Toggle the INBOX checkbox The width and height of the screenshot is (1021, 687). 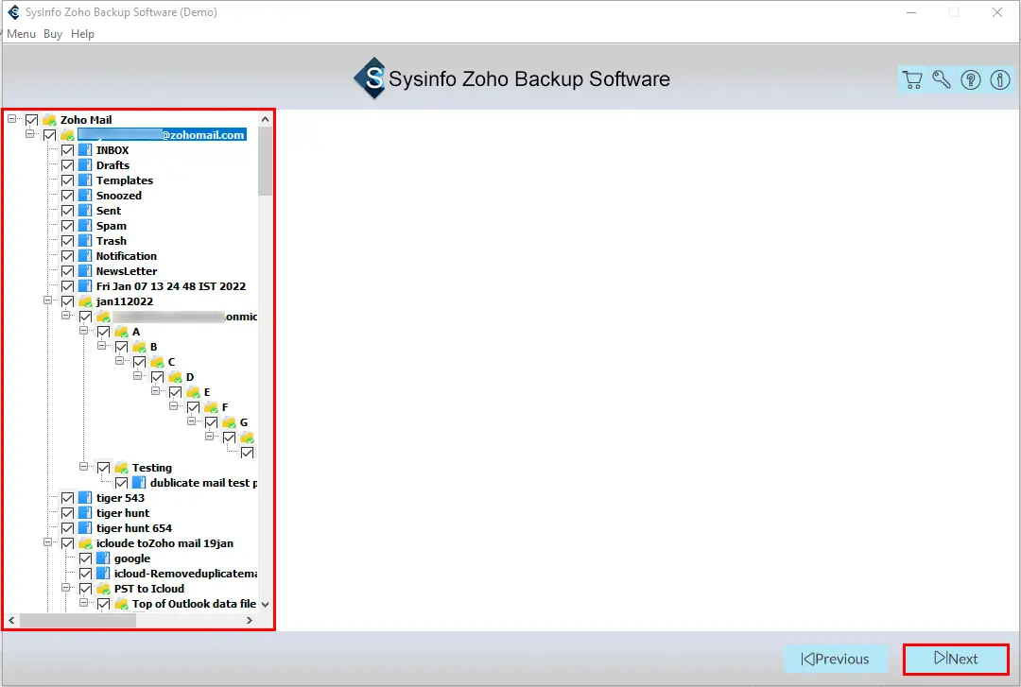point(67,149)
